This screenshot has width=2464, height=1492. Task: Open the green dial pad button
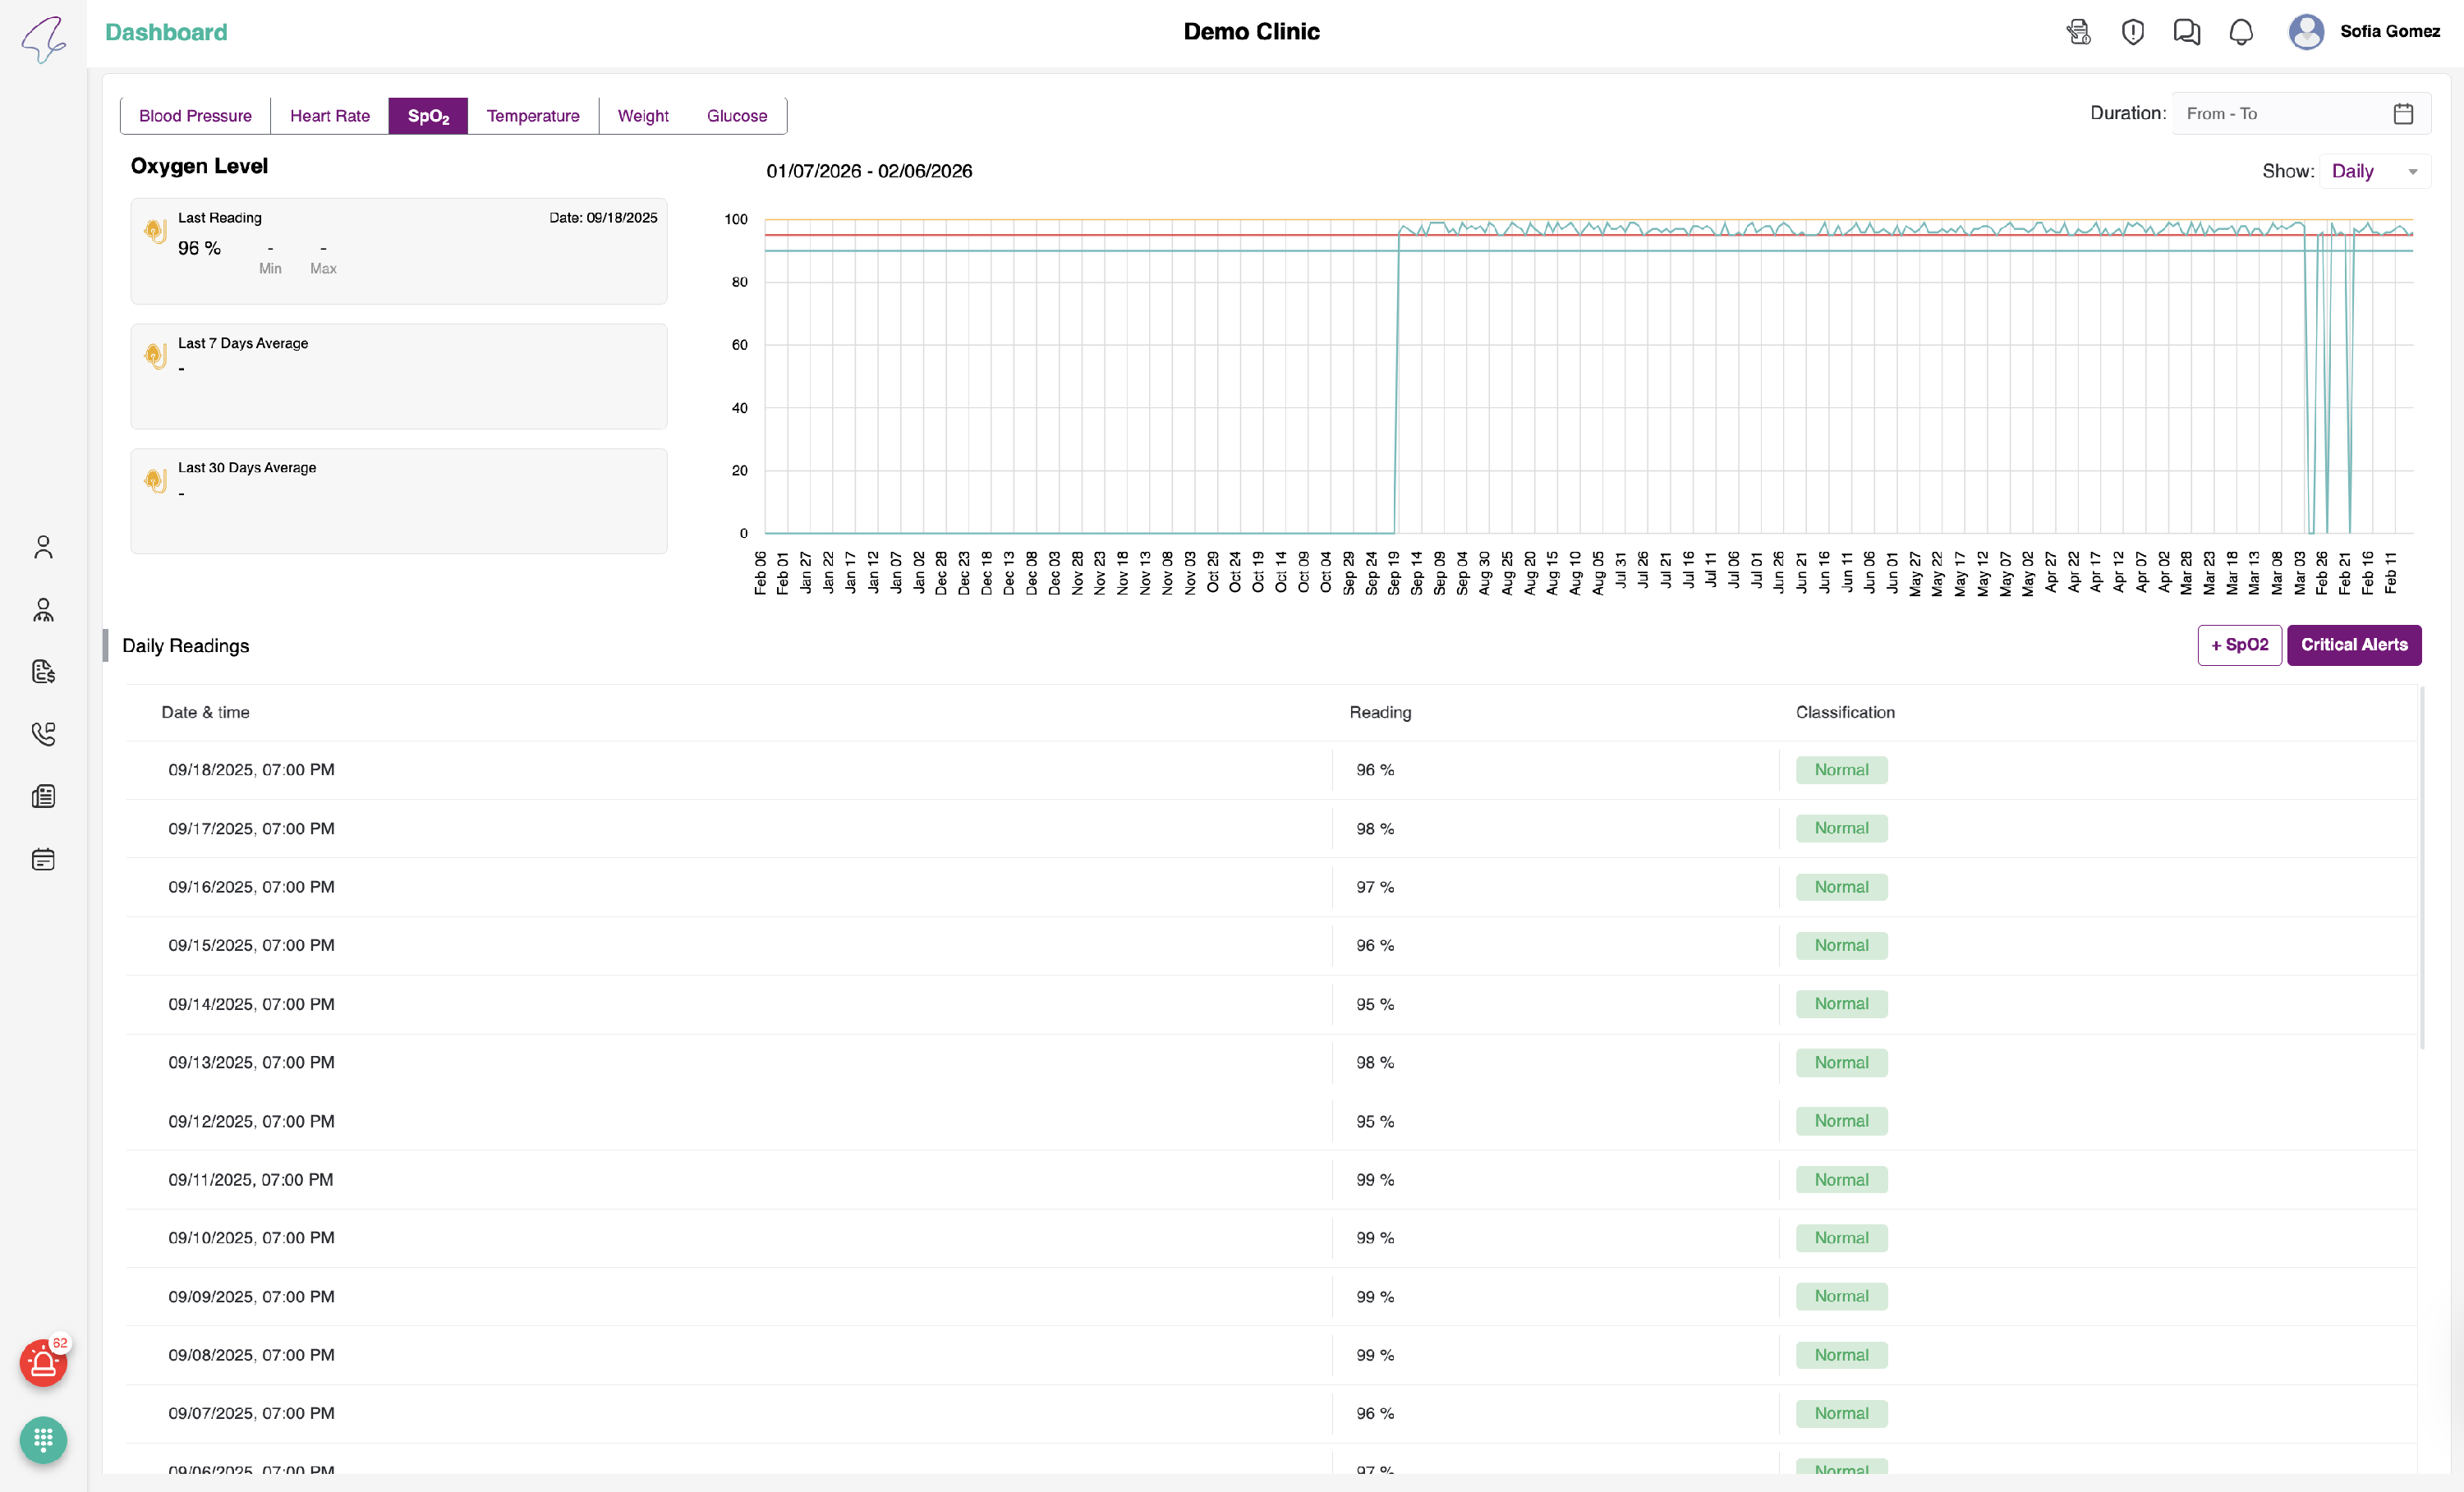coord(43,1440)
